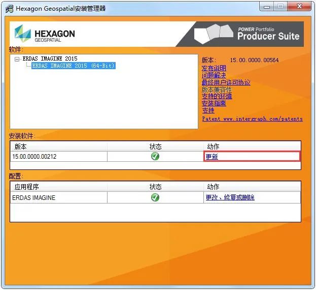Viewport: 316px width, 290px height.
Task: Click 状态 header in configuration table
Action: [155, 187]
